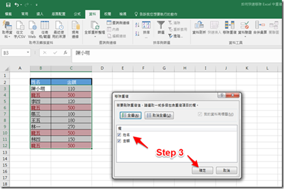Click cell with value 270
The width and height of the screenshot is (284, 189).
[x=72, y=126]
